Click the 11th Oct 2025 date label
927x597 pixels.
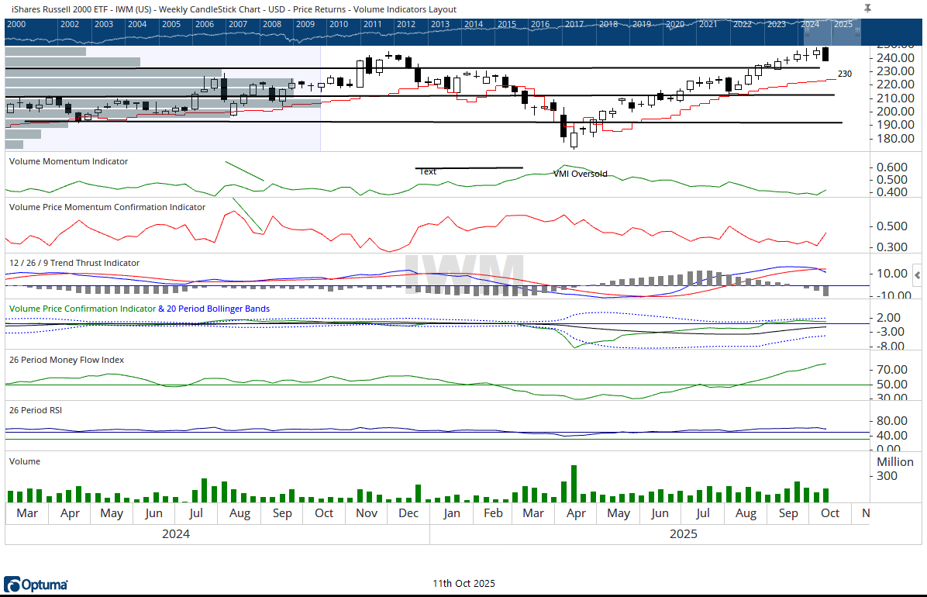tap(463, 584)
